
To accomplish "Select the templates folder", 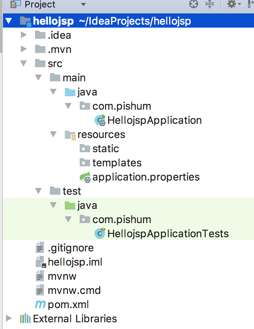I will 117,163.
